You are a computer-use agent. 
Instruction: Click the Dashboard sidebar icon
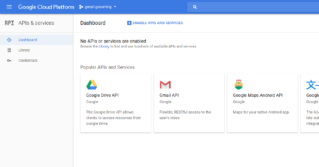tap(9, 40)
